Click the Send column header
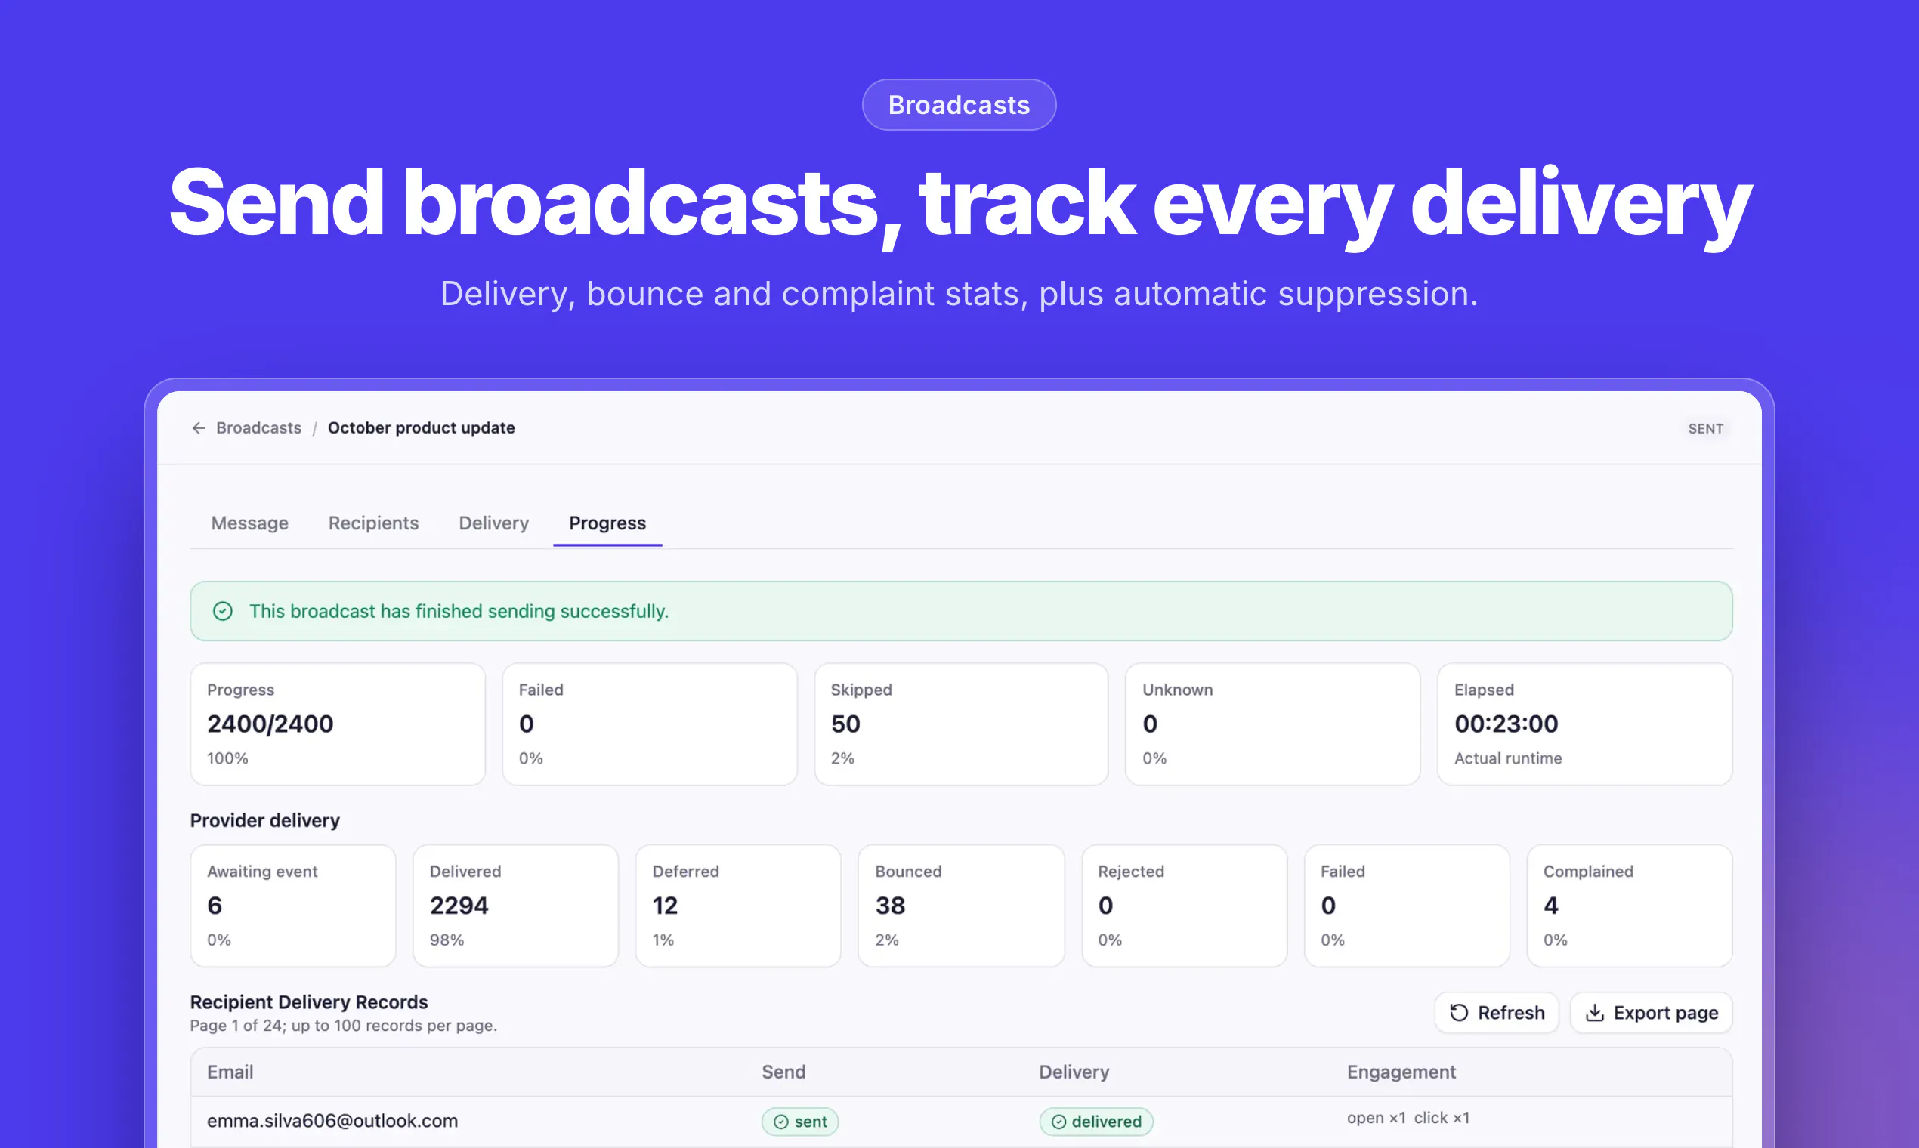 (x=784, y=1072)
